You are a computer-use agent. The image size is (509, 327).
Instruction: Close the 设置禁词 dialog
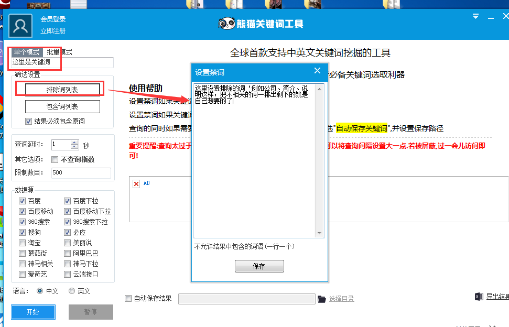[317, 70]
